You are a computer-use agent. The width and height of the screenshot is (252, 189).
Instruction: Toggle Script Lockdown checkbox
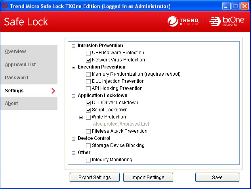(x=88, y=110)
